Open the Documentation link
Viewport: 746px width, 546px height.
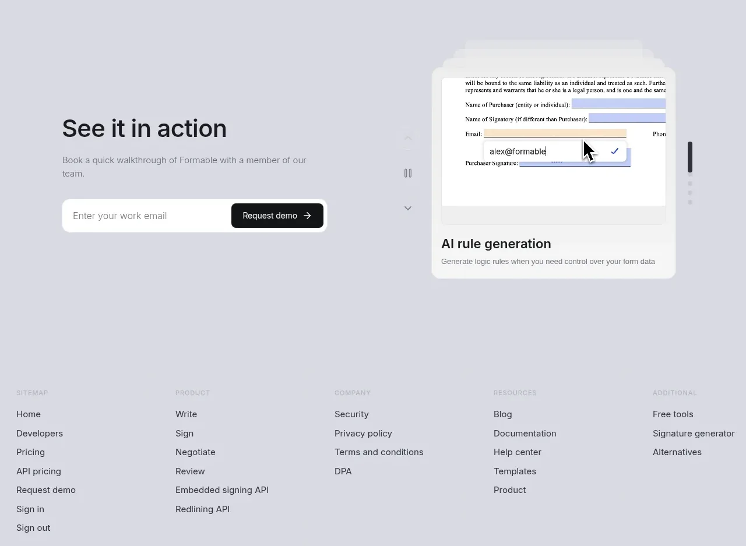[525, 434]
